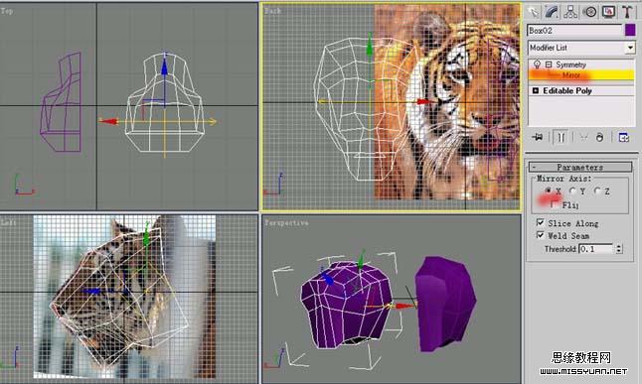Uncheck the Weld Seam checkbox
The width and height of the screenshot is (642, 384).
click(541, 235)
